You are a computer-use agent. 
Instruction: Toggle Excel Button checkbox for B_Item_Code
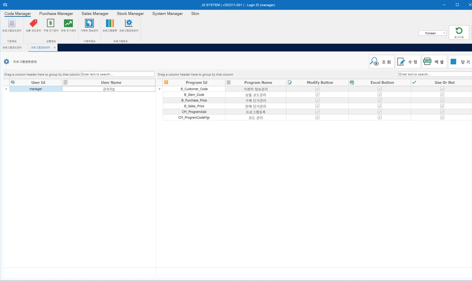[380, 95]
